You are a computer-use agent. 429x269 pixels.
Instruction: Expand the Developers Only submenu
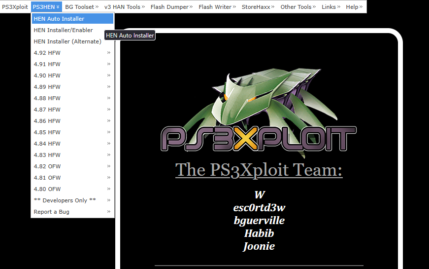tap(72, 200)
